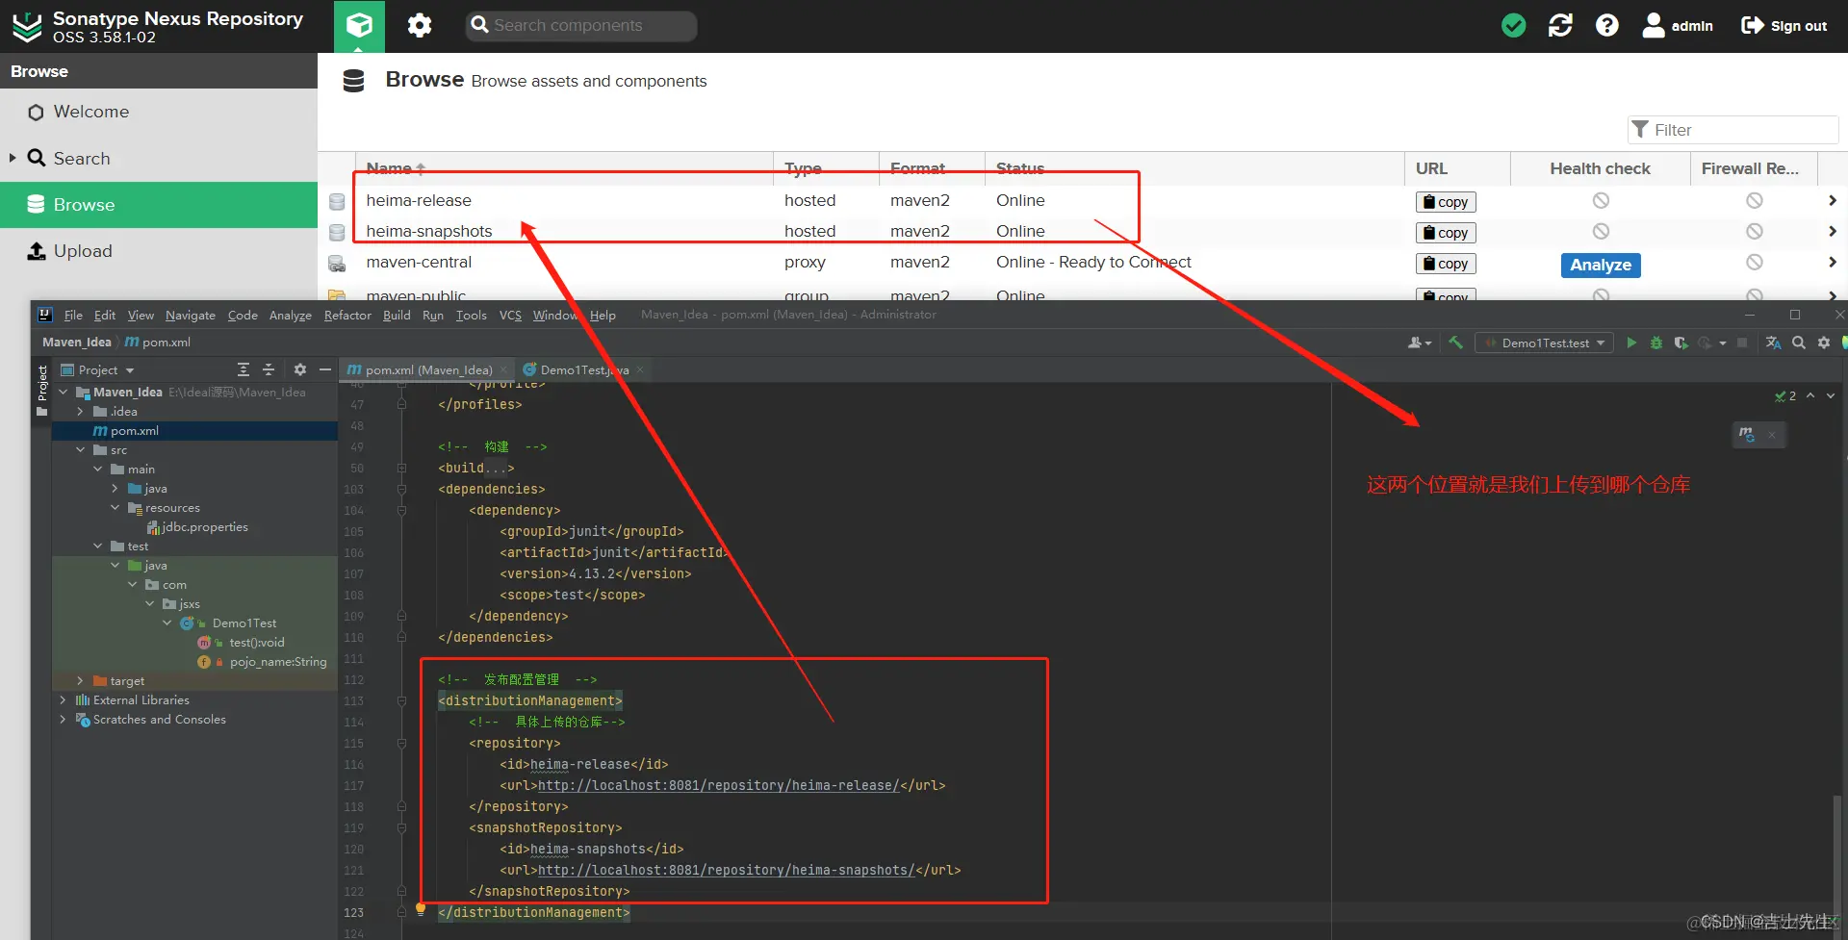Go to next highlighted problem arrow

pyautogui.click(x=1831, y=395)
